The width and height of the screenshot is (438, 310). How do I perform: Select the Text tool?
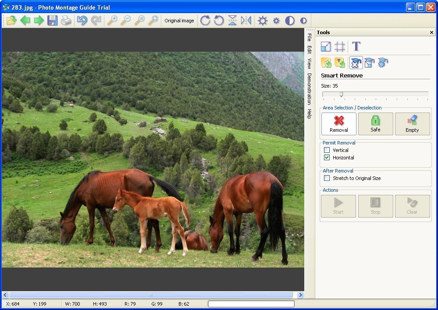pyautogui.click(x=356, y=46)
